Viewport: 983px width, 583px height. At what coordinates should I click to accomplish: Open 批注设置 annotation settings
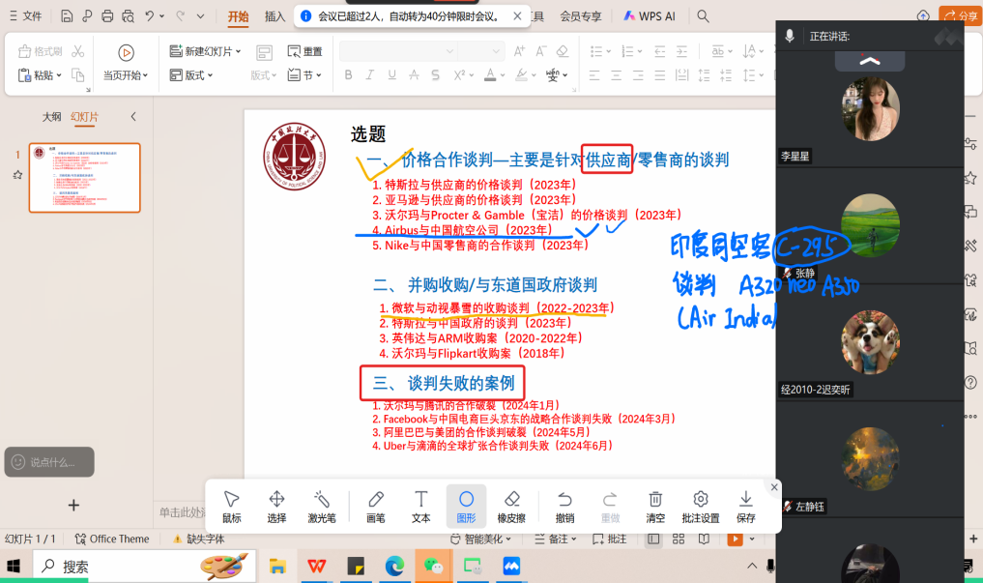coord(701,506)
